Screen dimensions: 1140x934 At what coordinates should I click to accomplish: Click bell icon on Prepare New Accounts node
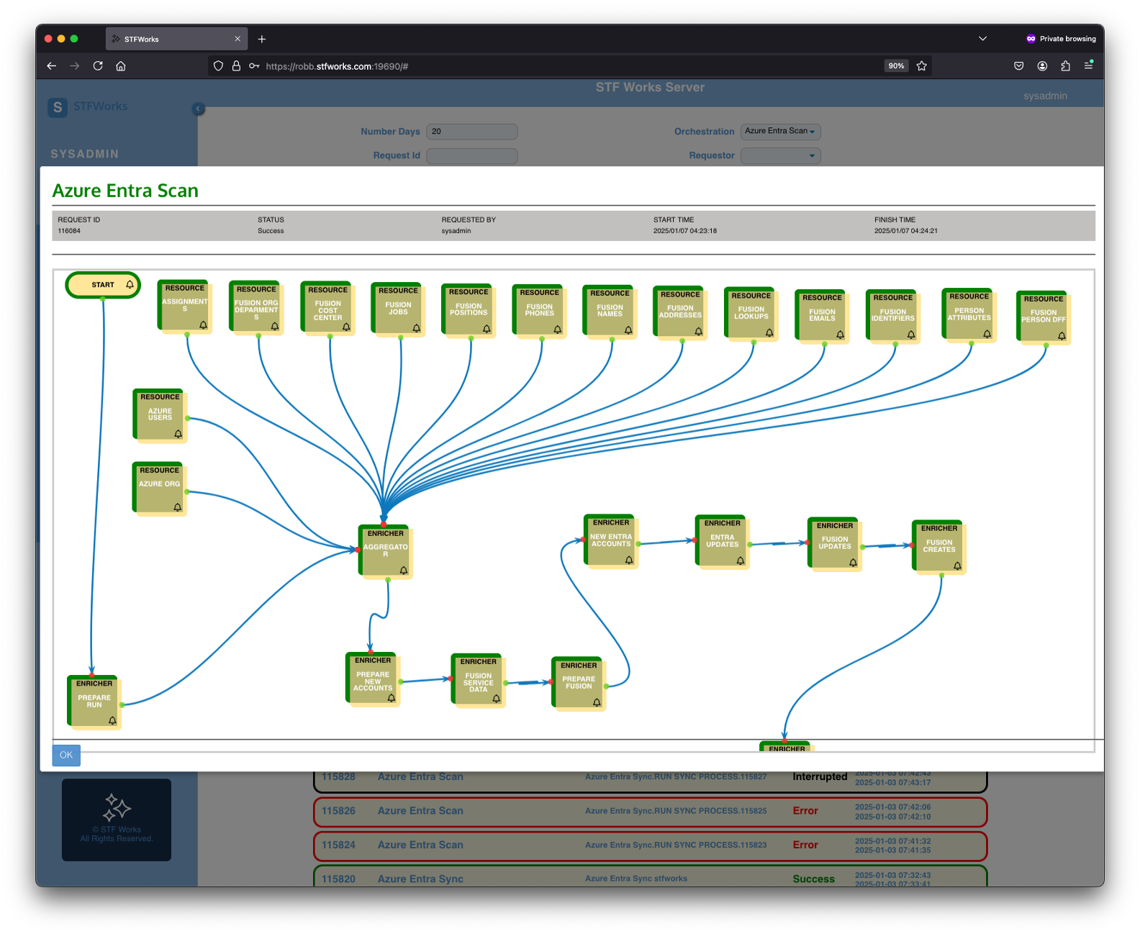392,698
